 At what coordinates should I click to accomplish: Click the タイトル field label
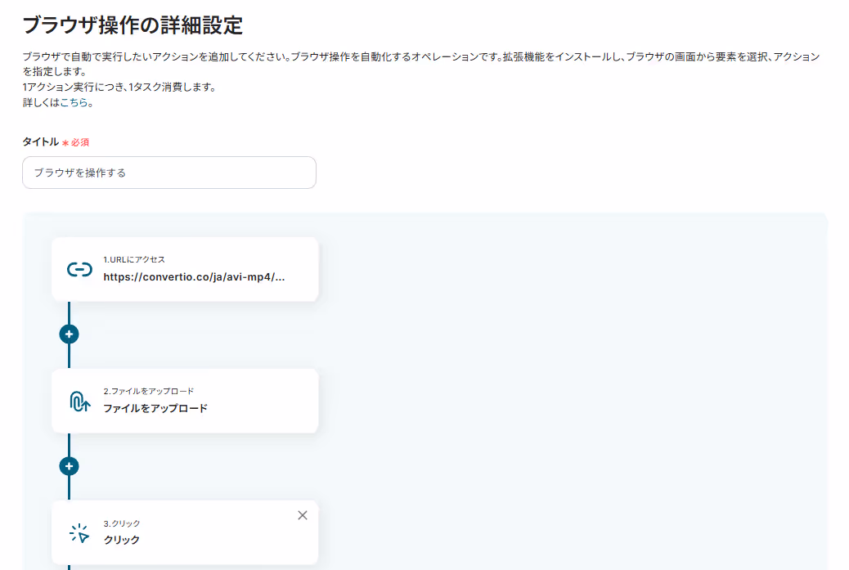tap(41, 141)
